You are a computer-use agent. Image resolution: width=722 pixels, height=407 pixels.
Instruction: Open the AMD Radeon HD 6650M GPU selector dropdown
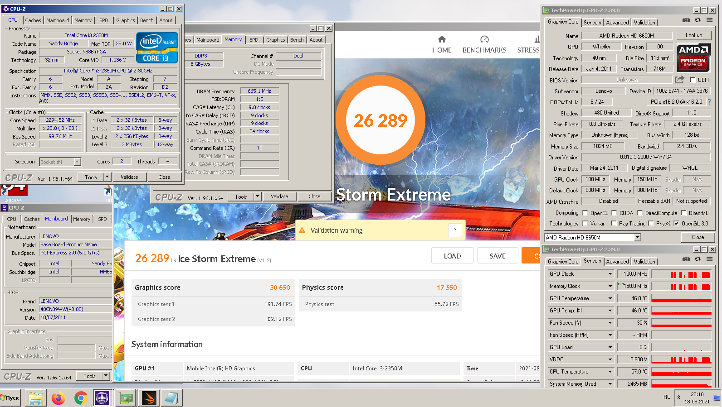click(637, 238)
